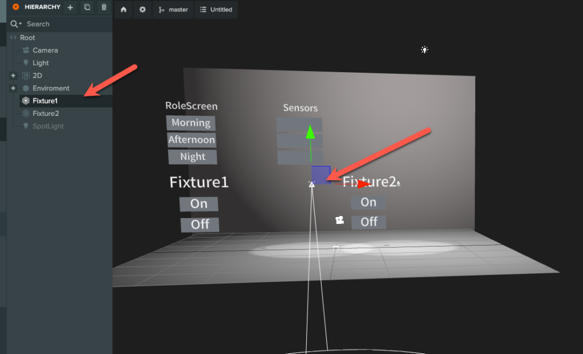This screenshot has width=583, height=354.
Task: Click the camera gizmo in the scene
Action: [x=340, y=220]
